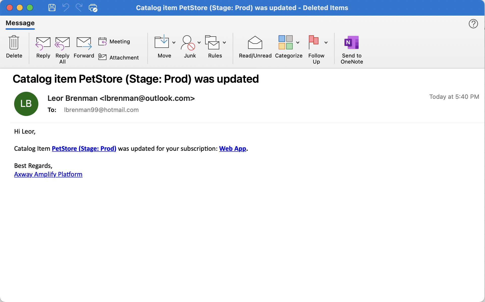Move the message to a folder
This screenshot has width=485, height=302.
[x=164, y=47]
